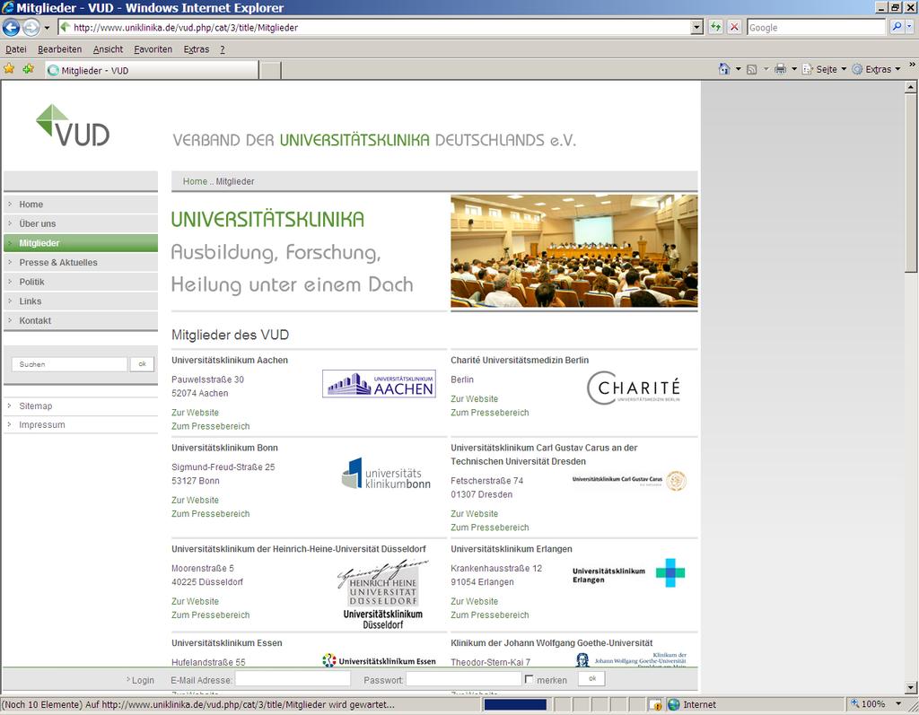Toggle the merken checkbox
The height and width of the screenshot is (715, 919).
coord(530,679)
